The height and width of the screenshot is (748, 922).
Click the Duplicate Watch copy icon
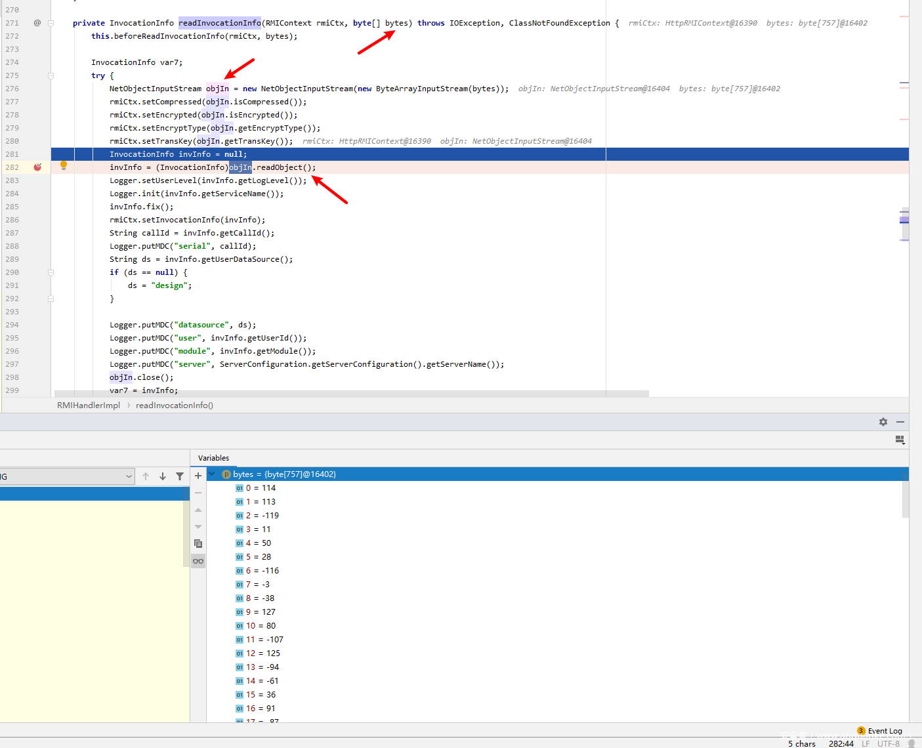(198, 544)
